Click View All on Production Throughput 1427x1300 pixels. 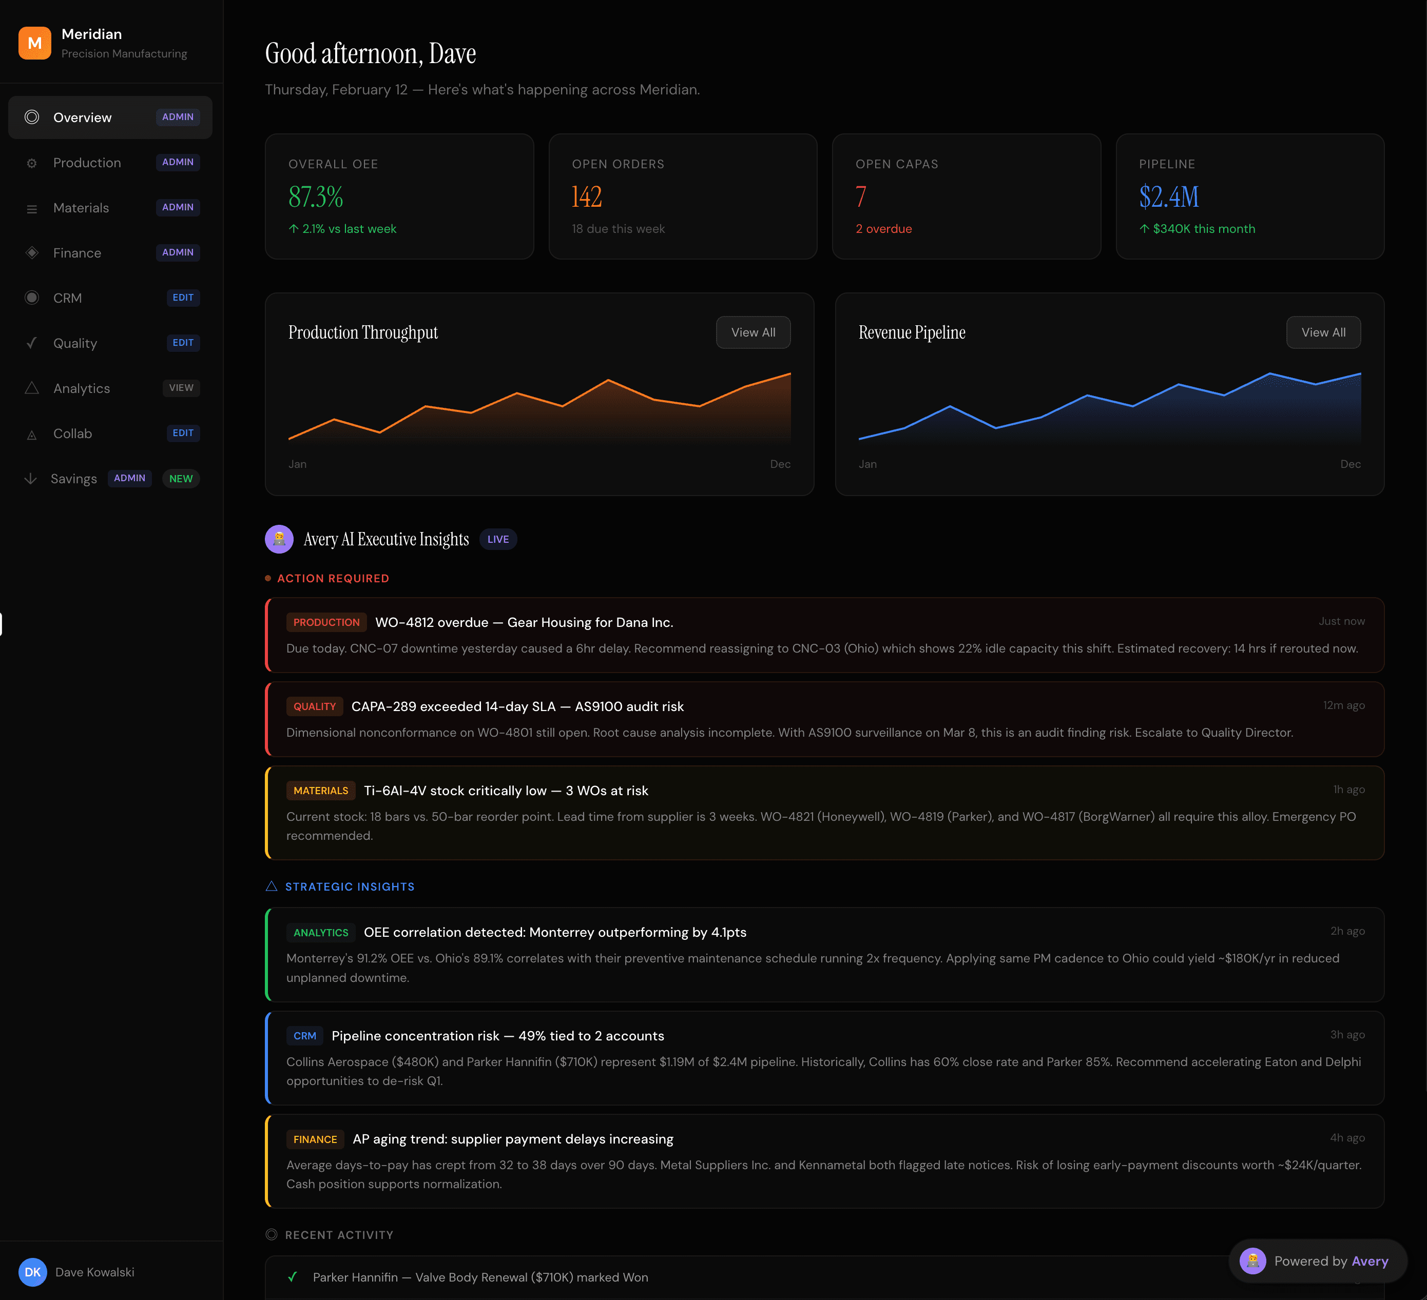click(x=753, y=332)
